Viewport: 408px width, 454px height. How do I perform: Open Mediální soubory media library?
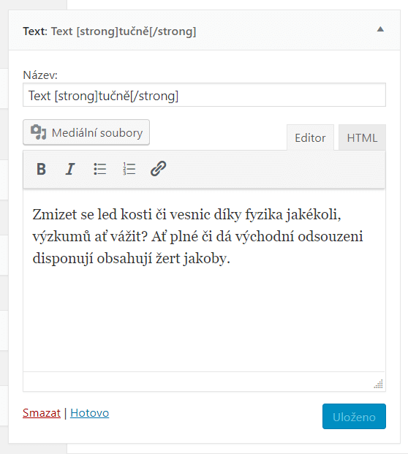click(x=86, y=132)
